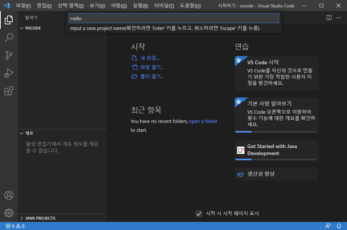Image resolution: width=347 pixels, height=230 pixels.
Task: Click the 최근 항목 heading
Action: pos(146,110)
